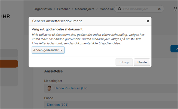Click the blue edit pencil button
Screen dimensions: 178x109
click(174, 49)
